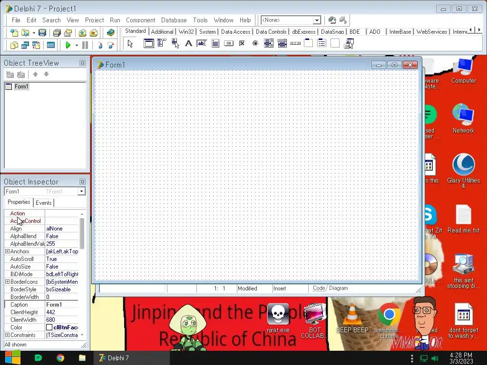This screenshot has height=365, width=487.
Task: Click the Caption property value Form1
Action: pyautogui.click(x=62, y=305)
